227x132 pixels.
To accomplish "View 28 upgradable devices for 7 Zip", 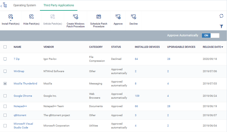I will (x=169, y=59).
